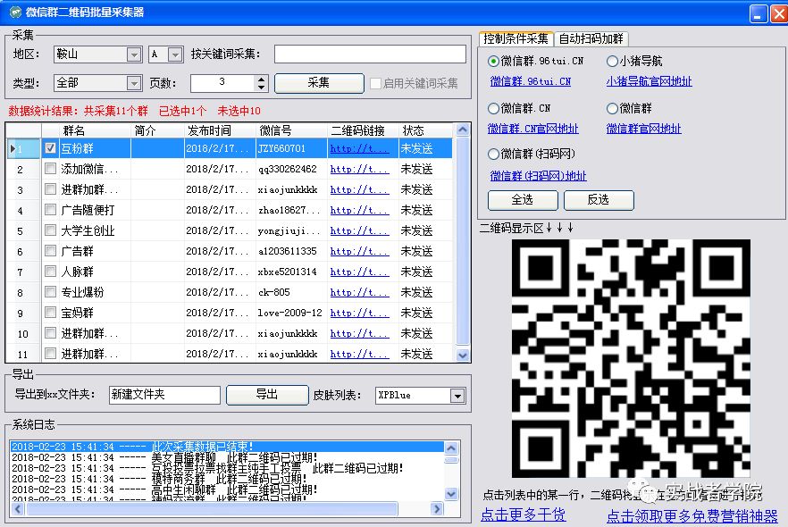Open 小猪导航官网地址 link
The height and width of the screenshot is (527, 788).
coord(649,81)
